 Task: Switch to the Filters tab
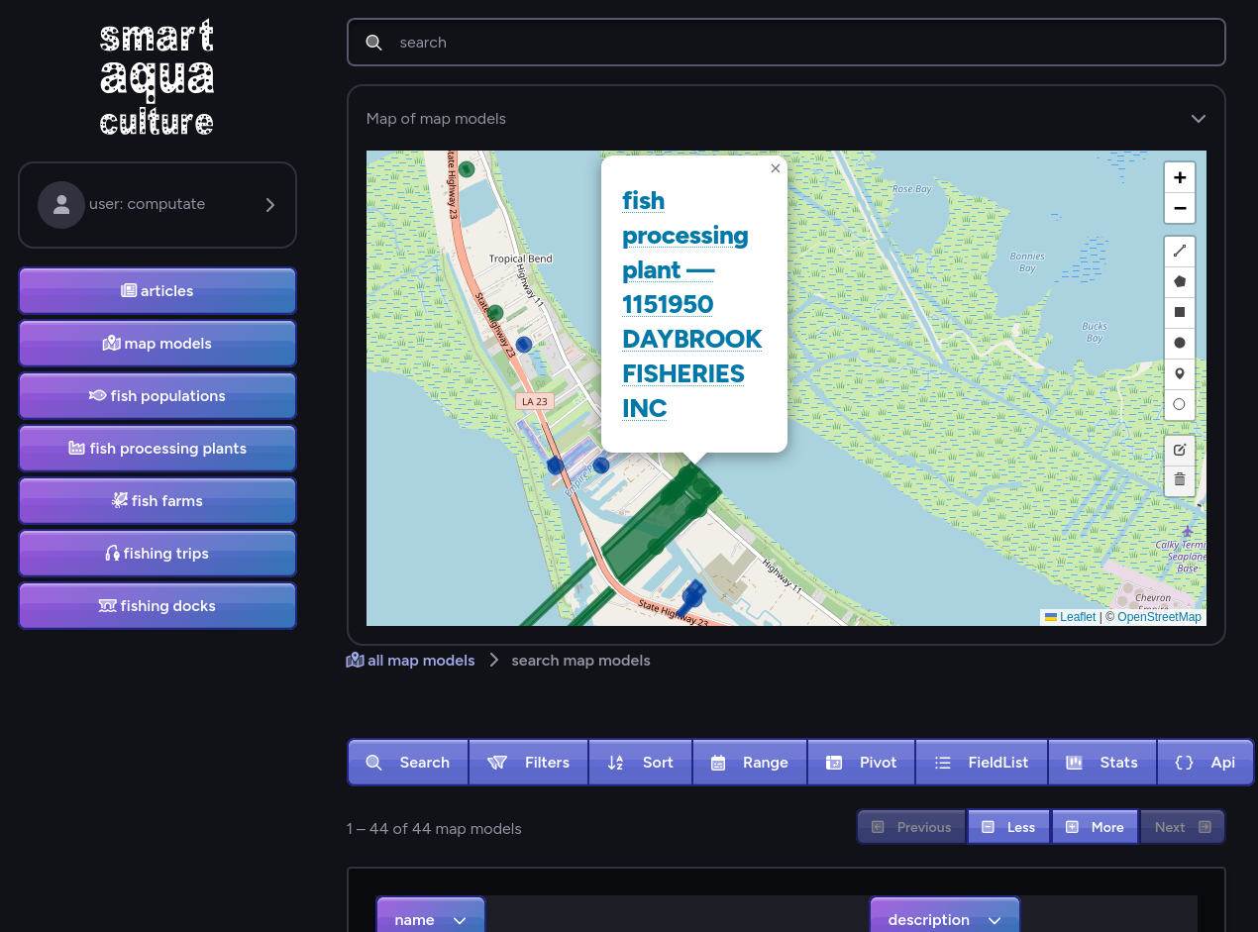click(x=528, y=762)
